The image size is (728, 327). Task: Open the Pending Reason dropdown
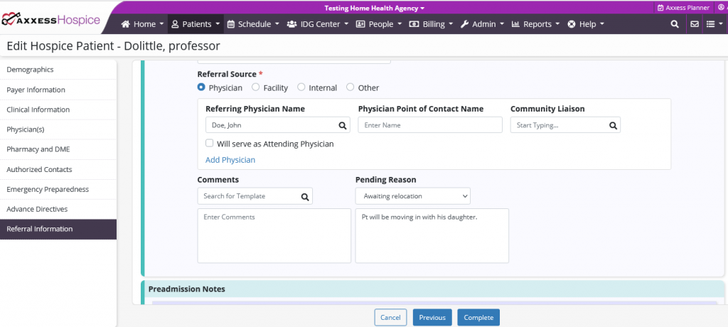(x=412, y=196)
